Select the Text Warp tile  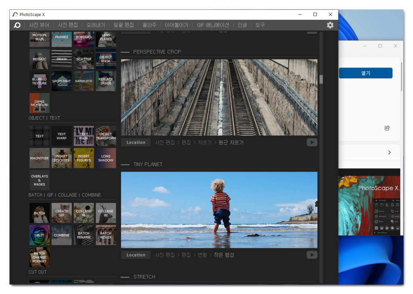click(62, 136)
